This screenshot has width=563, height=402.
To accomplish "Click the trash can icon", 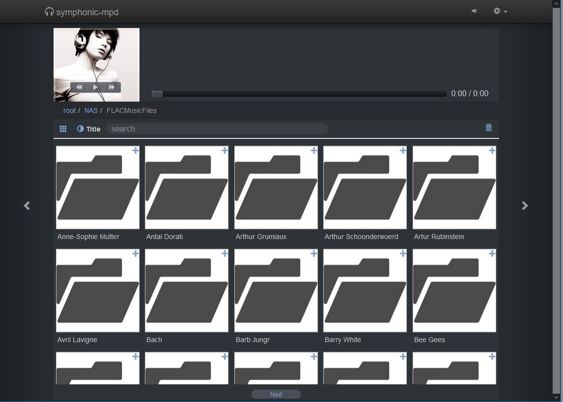I will click(489, 127).
